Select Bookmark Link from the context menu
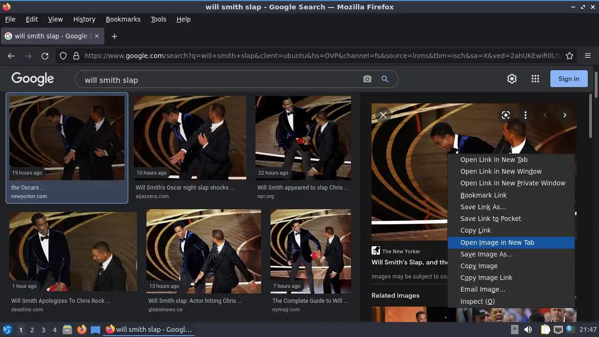The height and width of the screenshot is (337, 599). pyautogui.click(x=511, y=195)
